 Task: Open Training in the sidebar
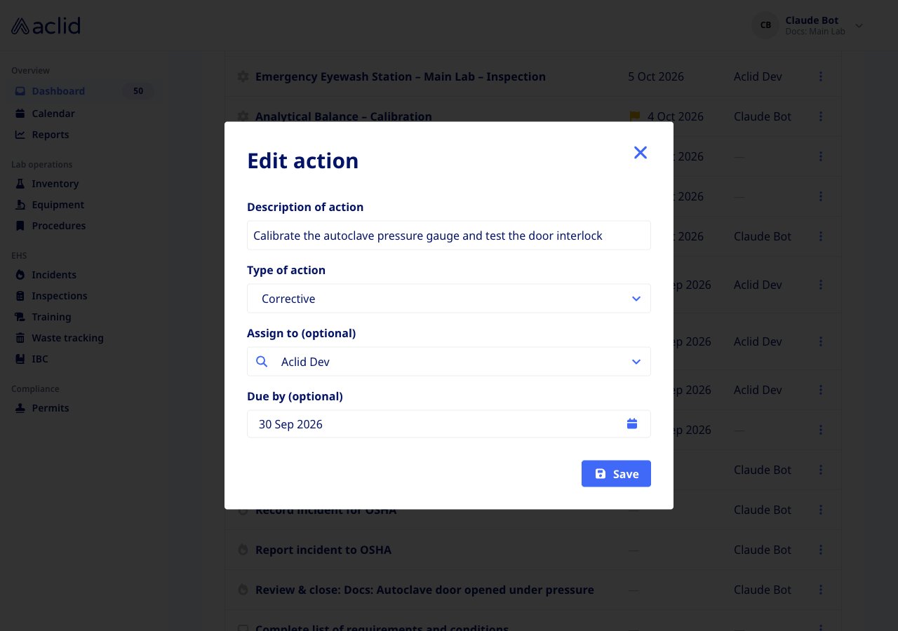pos(51,317)
